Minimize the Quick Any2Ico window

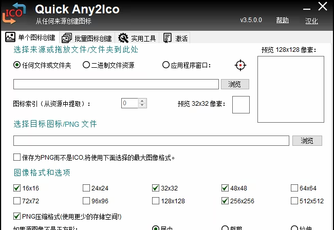[307, 9]
